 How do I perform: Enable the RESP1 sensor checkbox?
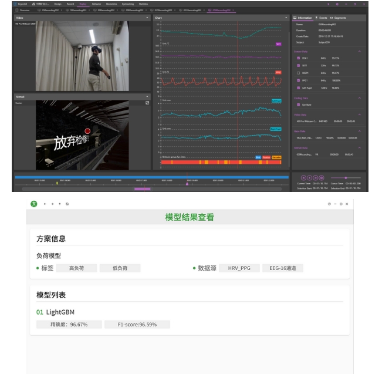click(298, 73)
